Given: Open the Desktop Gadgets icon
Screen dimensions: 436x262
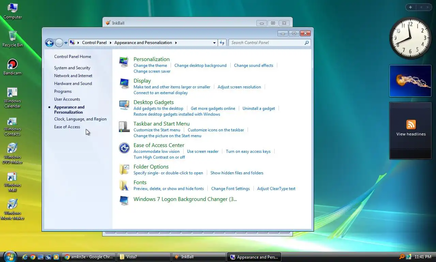Looking at the screenshot, I should point(124,105).
